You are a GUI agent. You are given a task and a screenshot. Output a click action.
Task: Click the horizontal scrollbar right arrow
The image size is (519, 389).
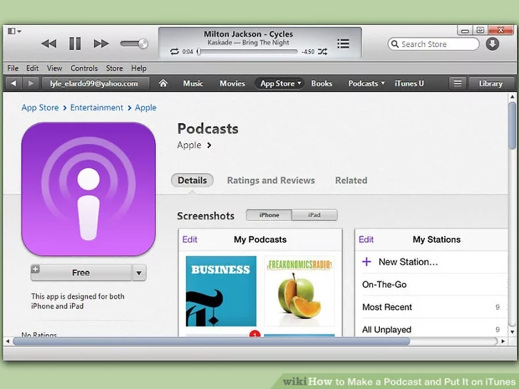pos(503,341)
